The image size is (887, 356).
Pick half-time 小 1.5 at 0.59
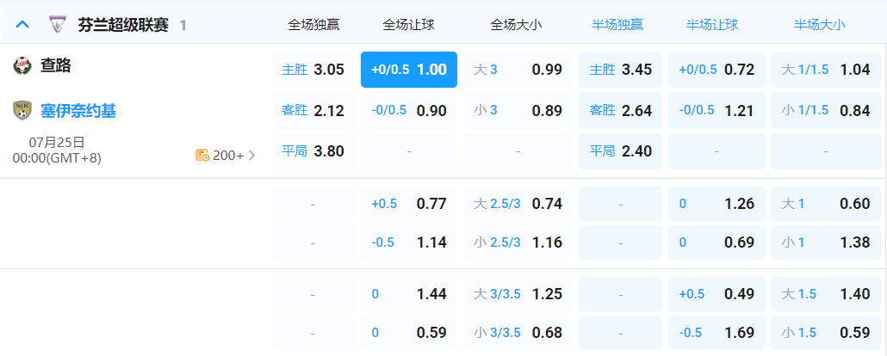coord(825,333)
